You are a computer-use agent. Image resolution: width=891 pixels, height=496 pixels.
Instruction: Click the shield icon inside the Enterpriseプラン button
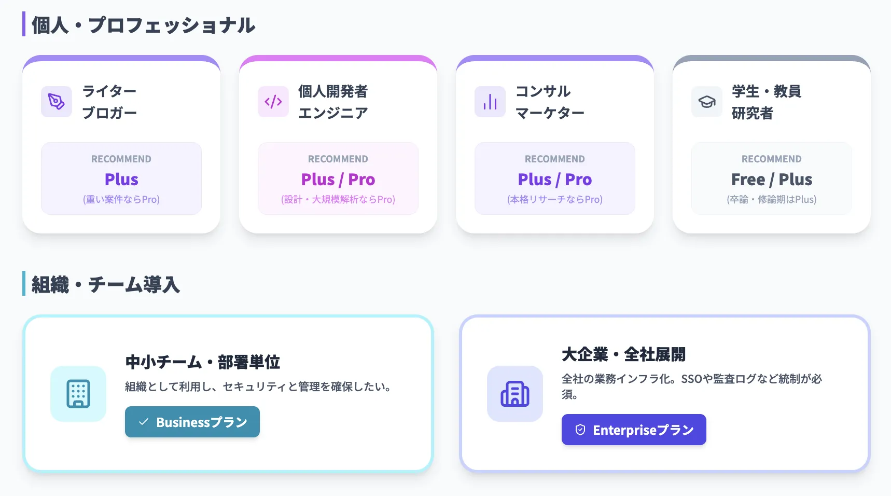580,430
